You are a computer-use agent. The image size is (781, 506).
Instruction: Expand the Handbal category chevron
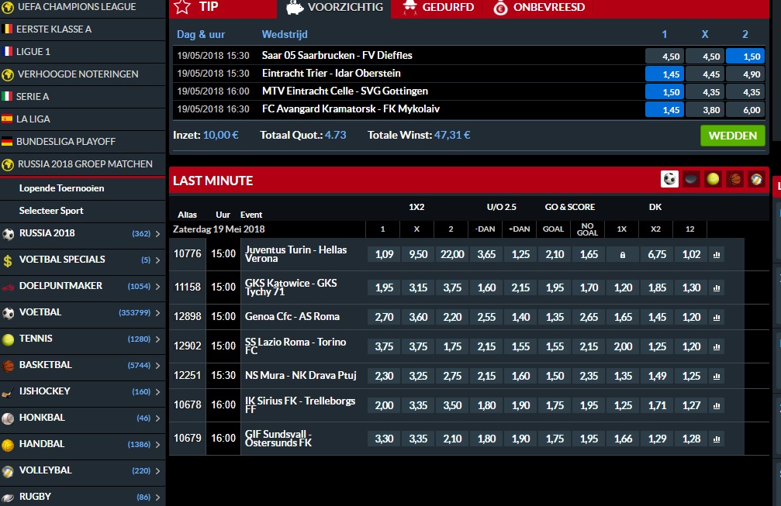pos(157,445)
